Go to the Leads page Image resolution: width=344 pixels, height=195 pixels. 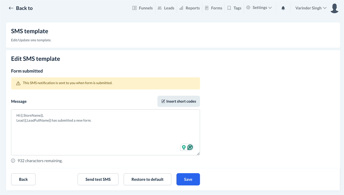click(x=166, y=8)
